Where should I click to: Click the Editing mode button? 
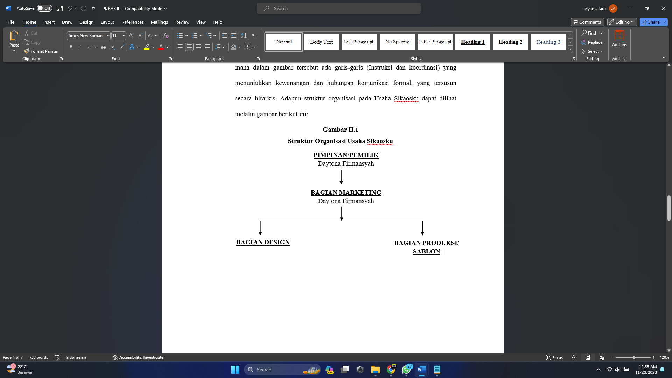tap(622, 22)
